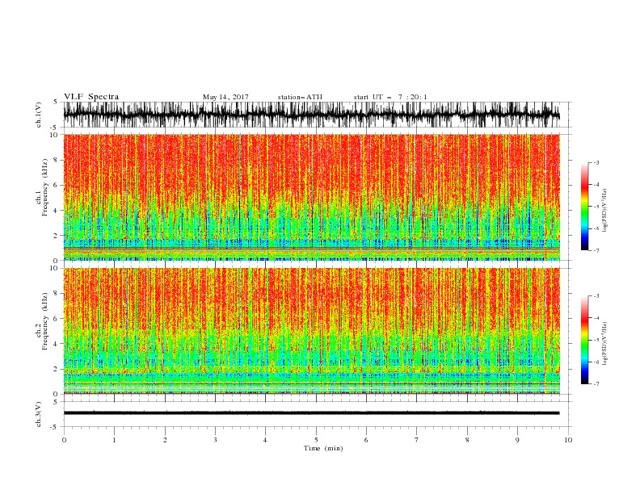Viewport: 640px width, 494px height.
Task: Click the time axis tick label "10"
Action: (x=568, y=440)
